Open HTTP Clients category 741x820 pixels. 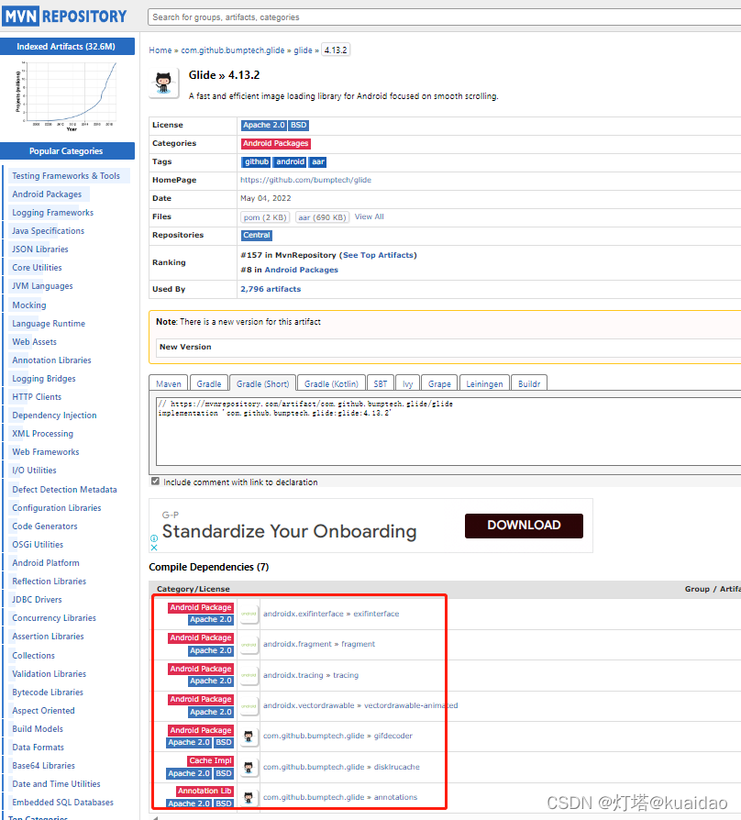(37, 397)
